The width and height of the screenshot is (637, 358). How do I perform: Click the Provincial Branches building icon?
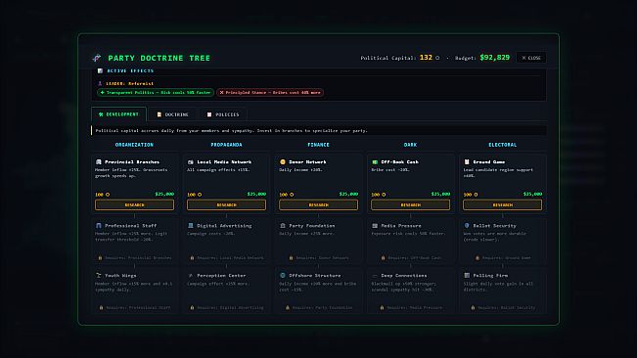[98, 162]
